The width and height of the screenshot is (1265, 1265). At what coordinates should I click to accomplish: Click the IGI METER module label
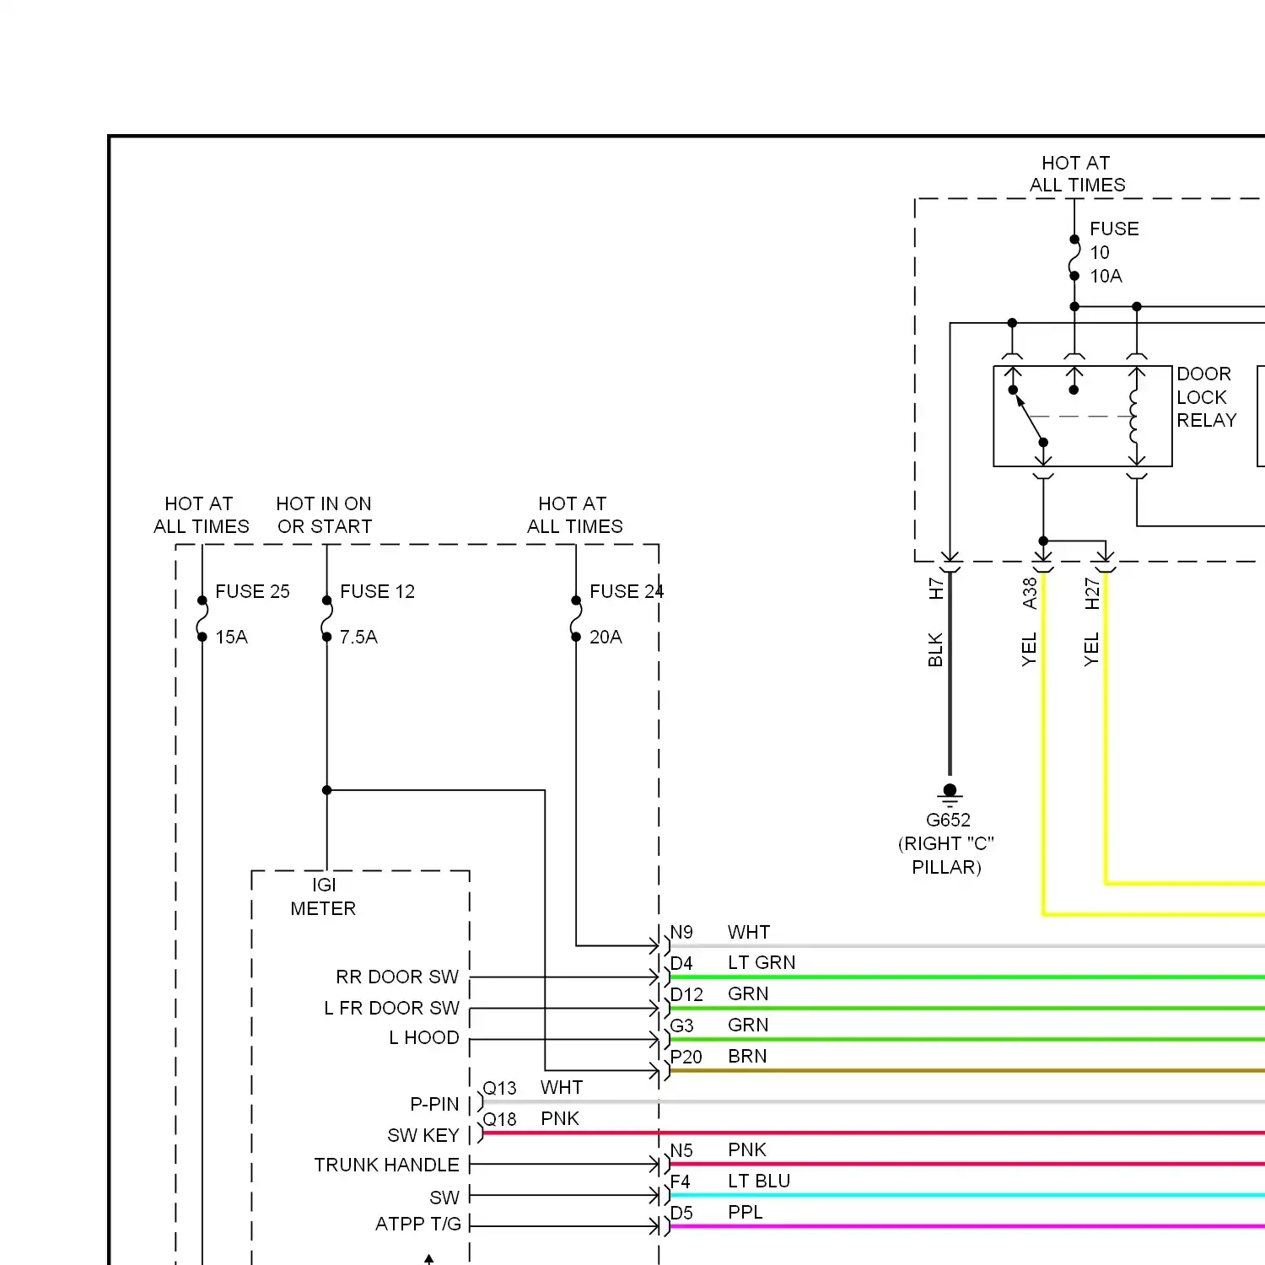(x=323, y=896)
